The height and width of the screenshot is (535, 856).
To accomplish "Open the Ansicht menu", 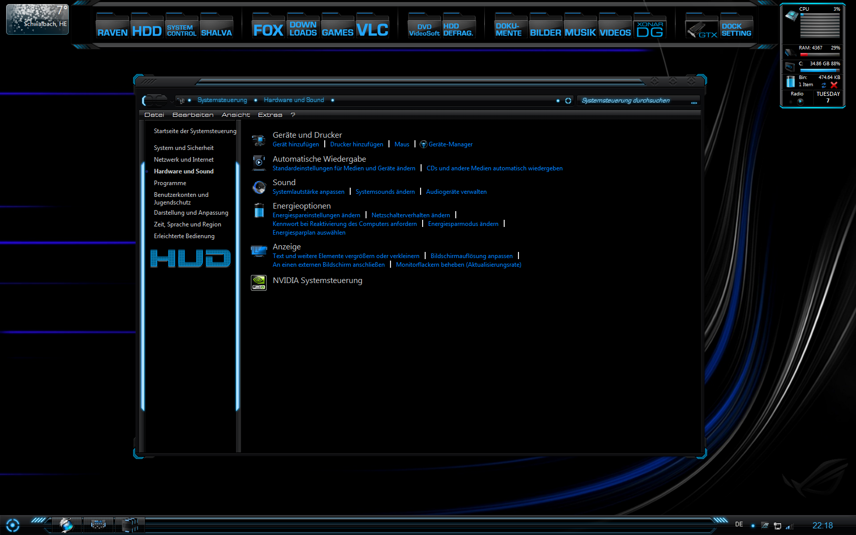I will pyautogui.click(x=236, y=115).
